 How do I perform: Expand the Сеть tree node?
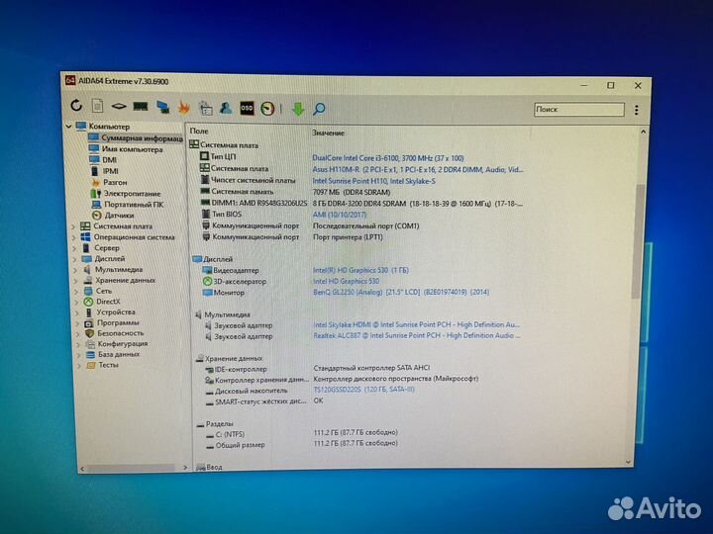[x=76, y=291]
